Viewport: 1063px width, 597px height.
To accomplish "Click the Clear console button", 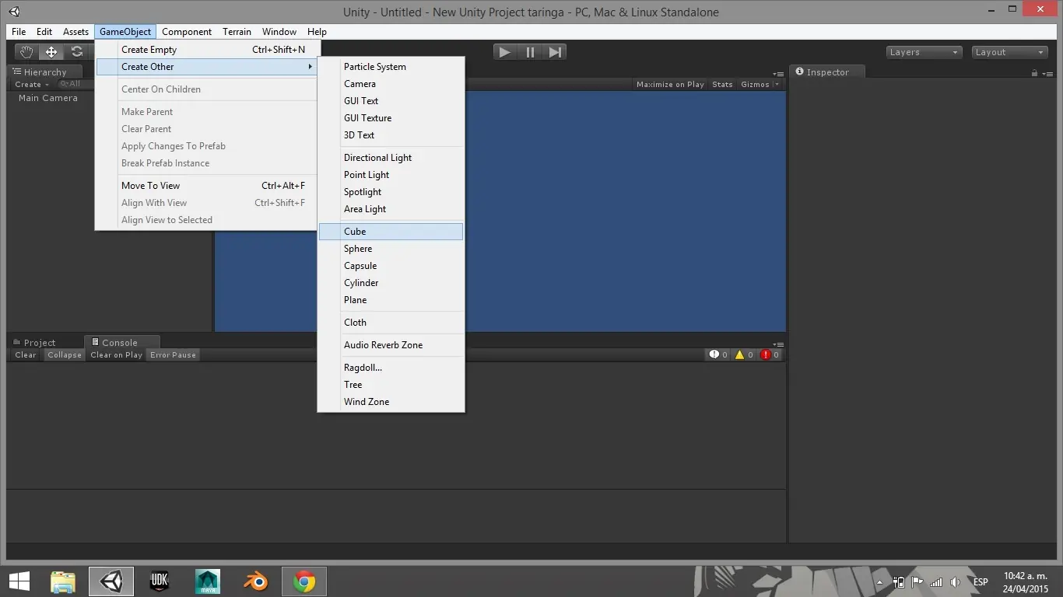I will point(26,354).
